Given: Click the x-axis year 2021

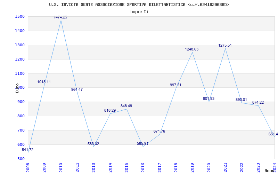Looking at the screenshot, I should click(225, 167).
